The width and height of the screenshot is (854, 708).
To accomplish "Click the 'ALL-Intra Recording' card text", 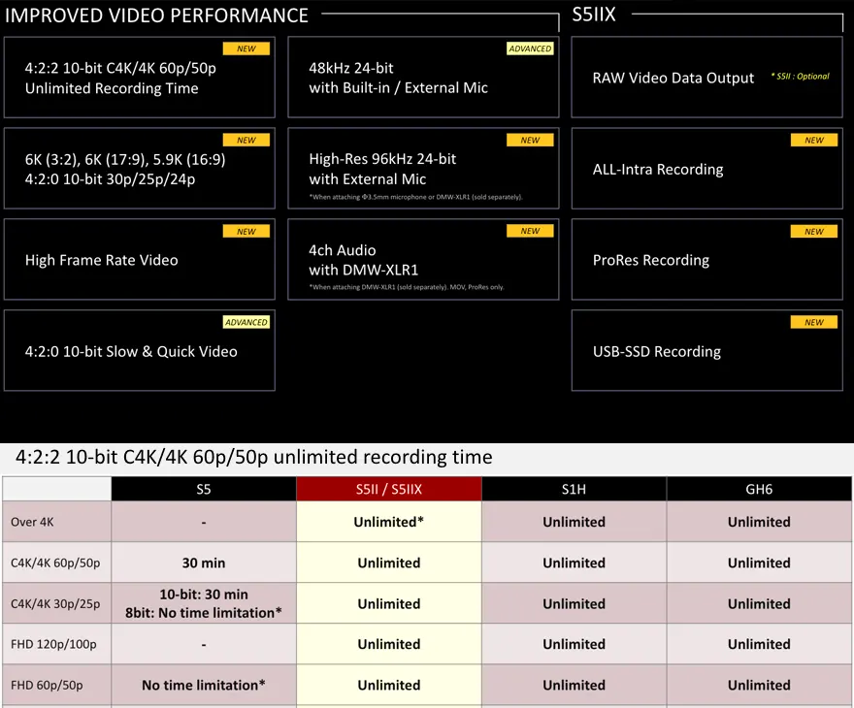I will [x=658, y=170].
